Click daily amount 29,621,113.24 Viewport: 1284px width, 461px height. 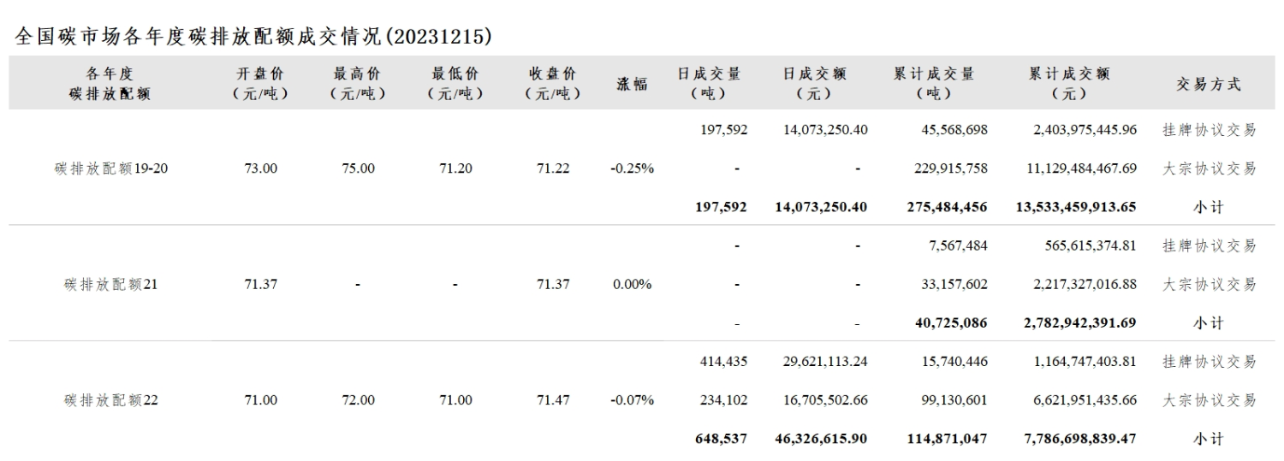825,361
